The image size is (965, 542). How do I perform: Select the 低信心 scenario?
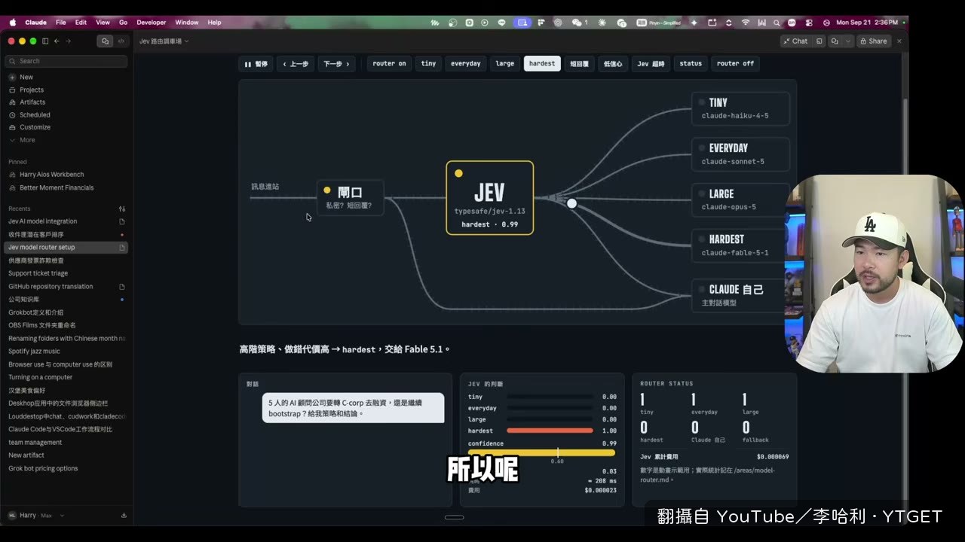(613, 64)
